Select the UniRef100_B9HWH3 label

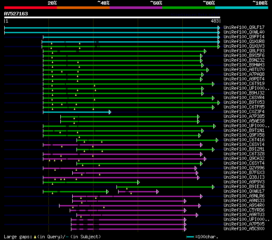point(244,65)
